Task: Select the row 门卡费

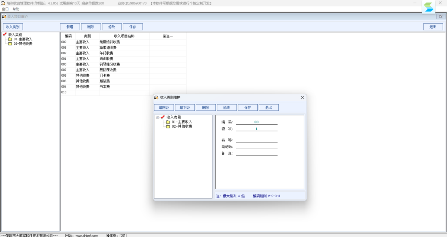Action: tap(124, 76)
